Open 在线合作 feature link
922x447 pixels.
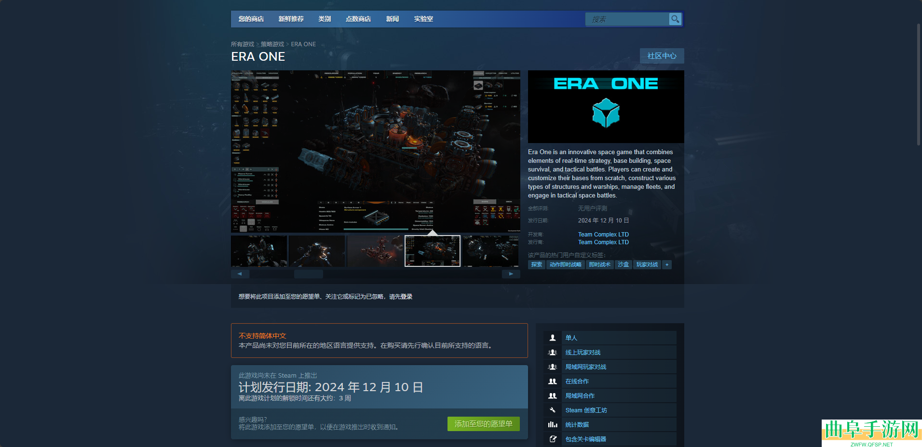click(577, 381)
